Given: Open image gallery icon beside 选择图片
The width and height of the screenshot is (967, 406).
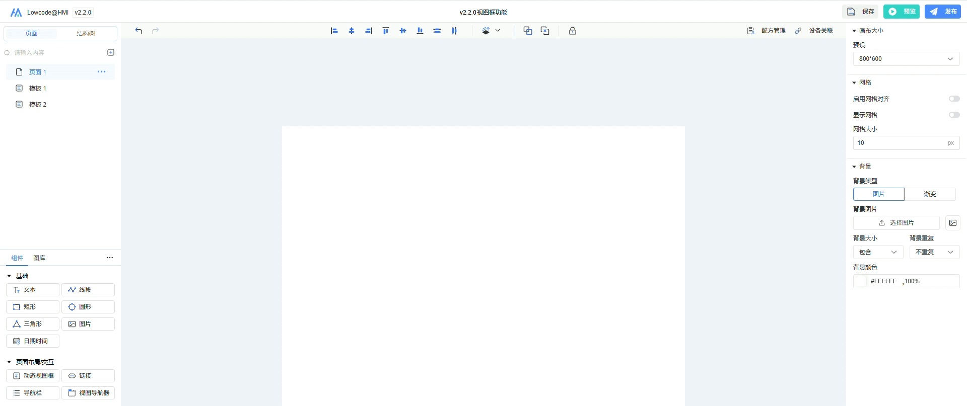Looking at the screenshot, I should pos(952,223).
